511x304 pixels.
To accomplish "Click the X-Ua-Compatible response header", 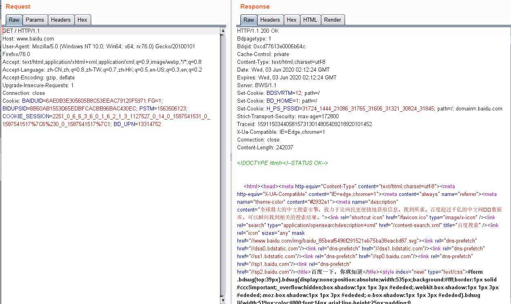I will [x=281, y=132].
